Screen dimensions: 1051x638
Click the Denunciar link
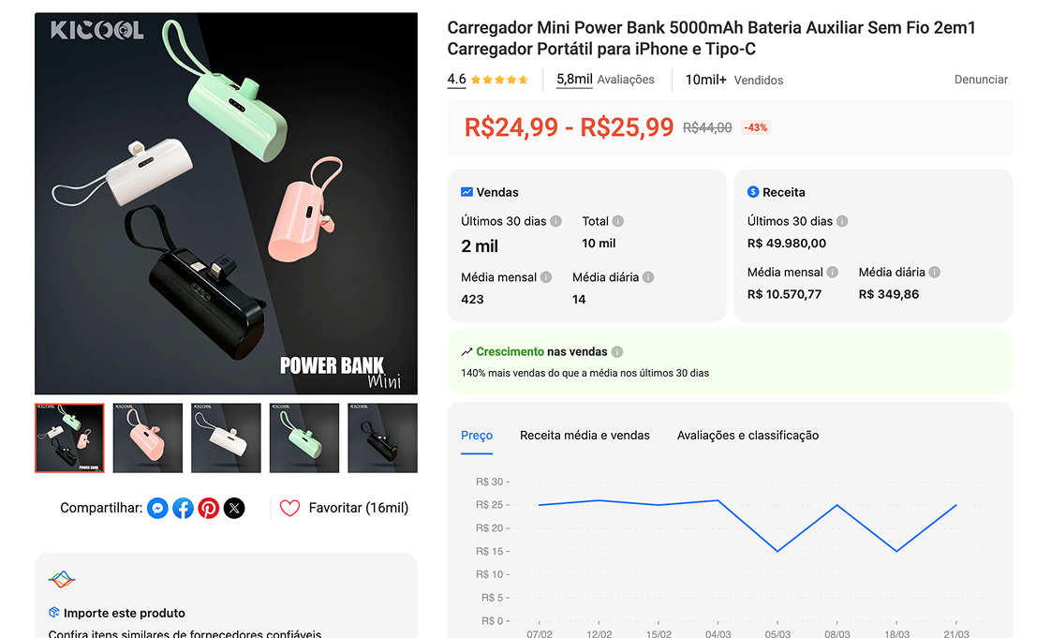click(x=981, y=80)
